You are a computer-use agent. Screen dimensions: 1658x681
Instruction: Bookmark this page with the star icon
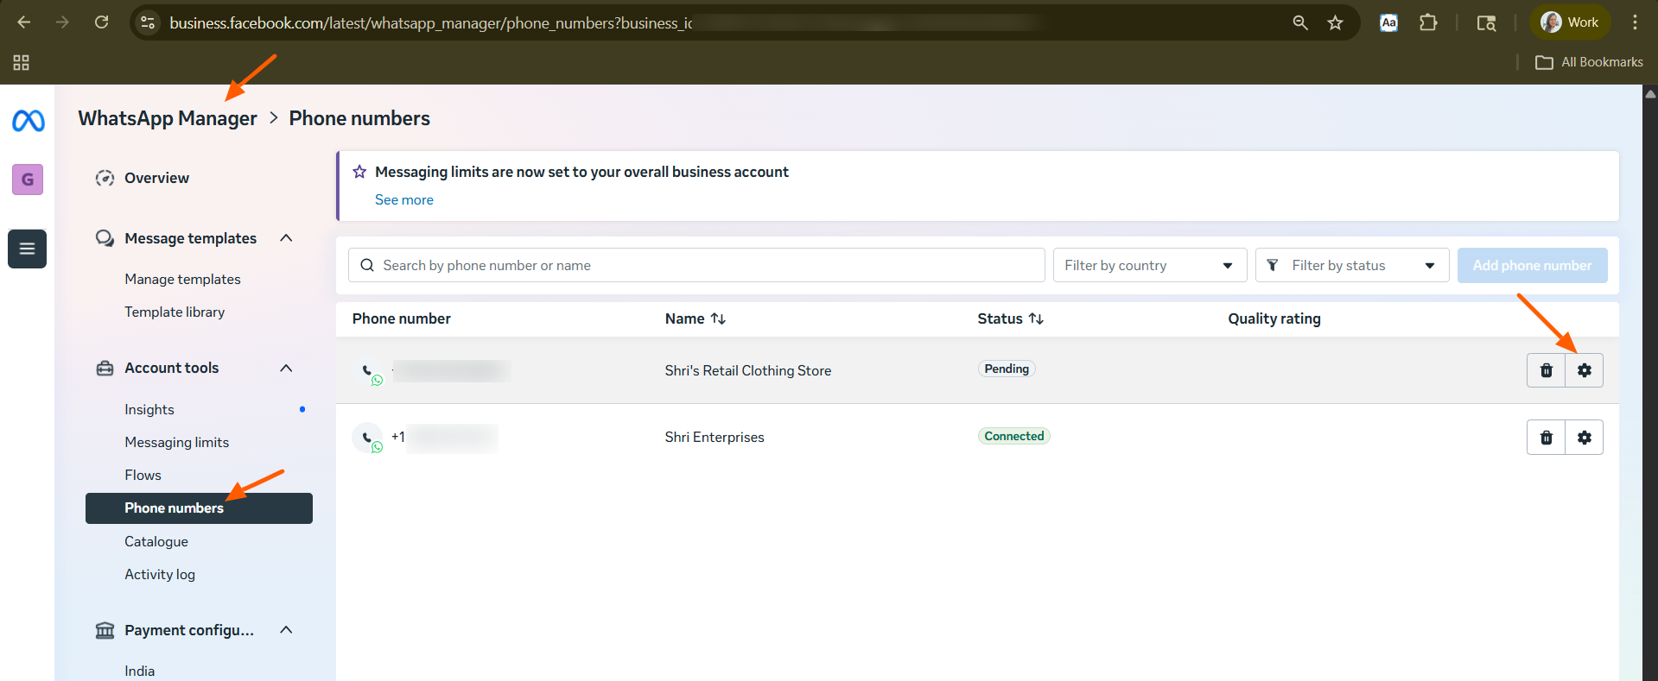[x=1336, y=22]
